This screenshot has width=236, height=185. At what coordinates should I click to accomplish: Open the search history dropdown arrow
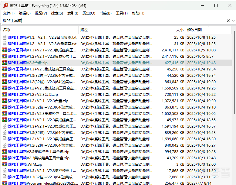233,21
